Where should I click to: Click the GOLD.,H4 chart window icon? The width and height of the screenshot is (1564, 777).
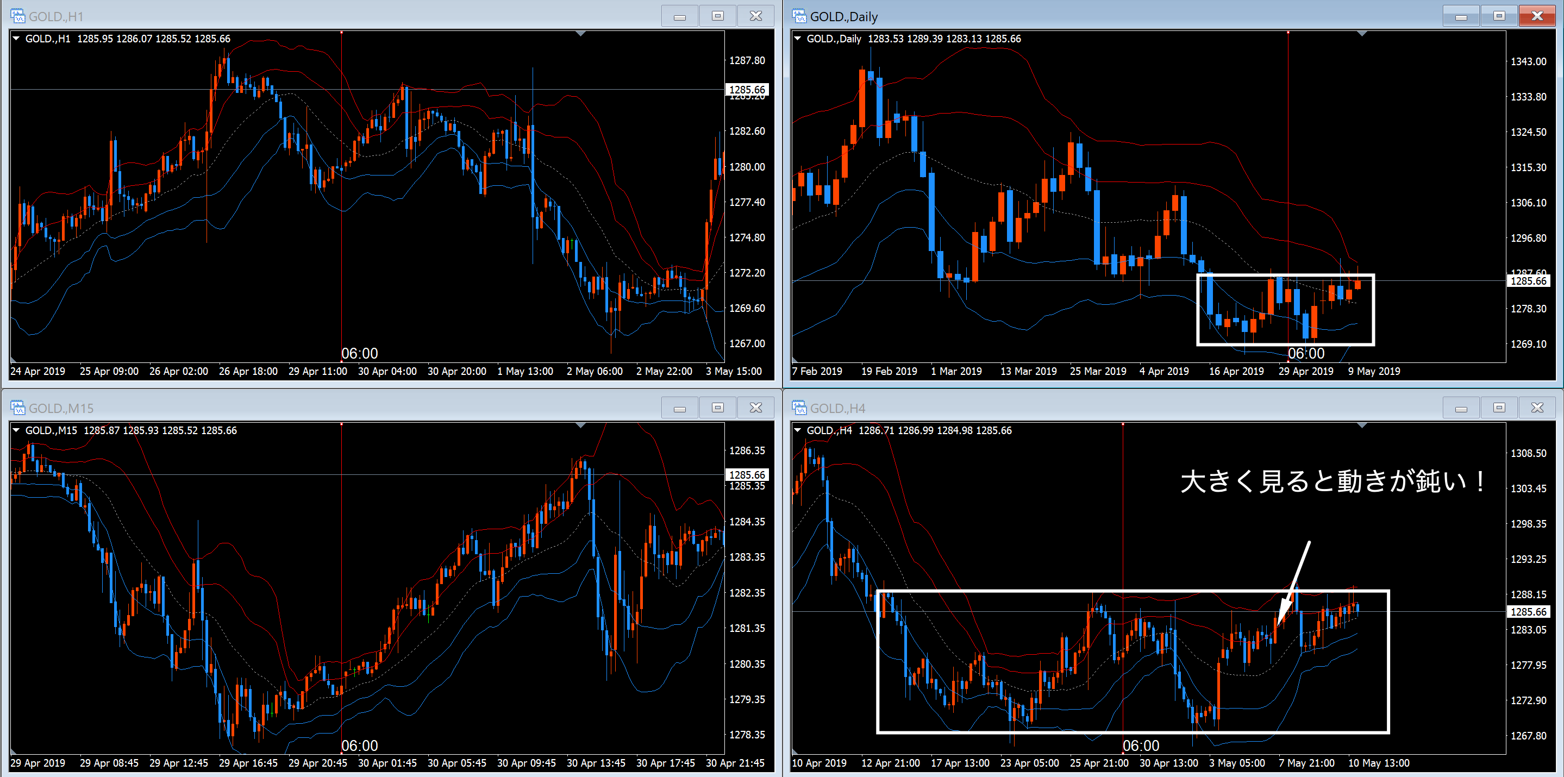coord(799,408)
